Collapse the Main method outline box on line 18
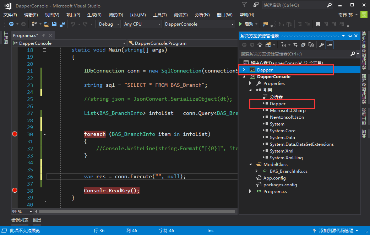The width and height of the screenshot is (370, 235). [44, 50]
